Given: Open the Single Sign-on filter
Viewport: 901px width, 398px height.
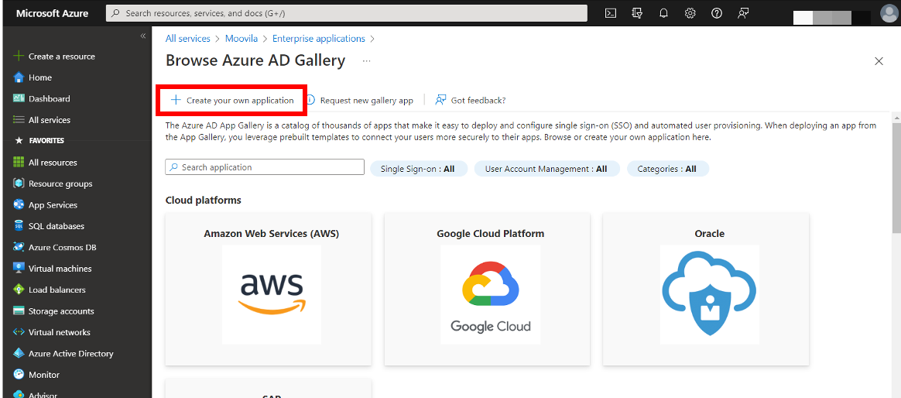Looking at the screenshot, I should 418,169.
